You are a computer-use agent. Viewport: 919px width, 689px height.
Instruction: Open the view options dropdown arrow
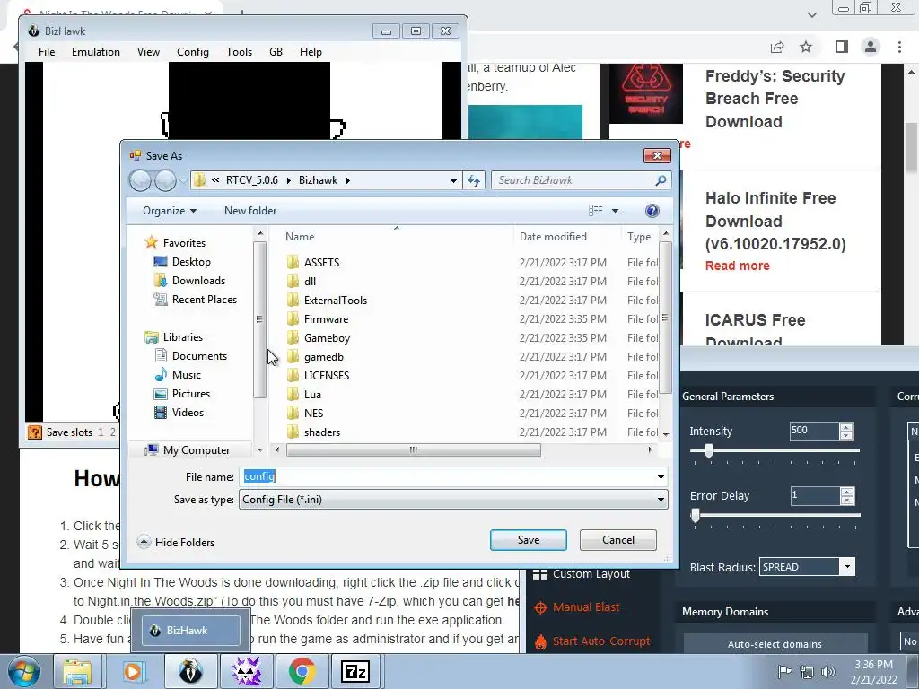615,210
